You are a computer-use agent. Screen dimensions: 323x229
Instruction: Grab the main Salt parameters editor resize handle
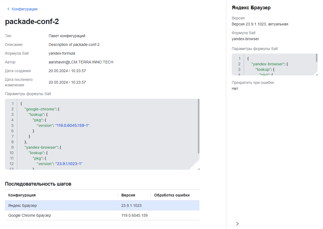[x=198, y=169]
